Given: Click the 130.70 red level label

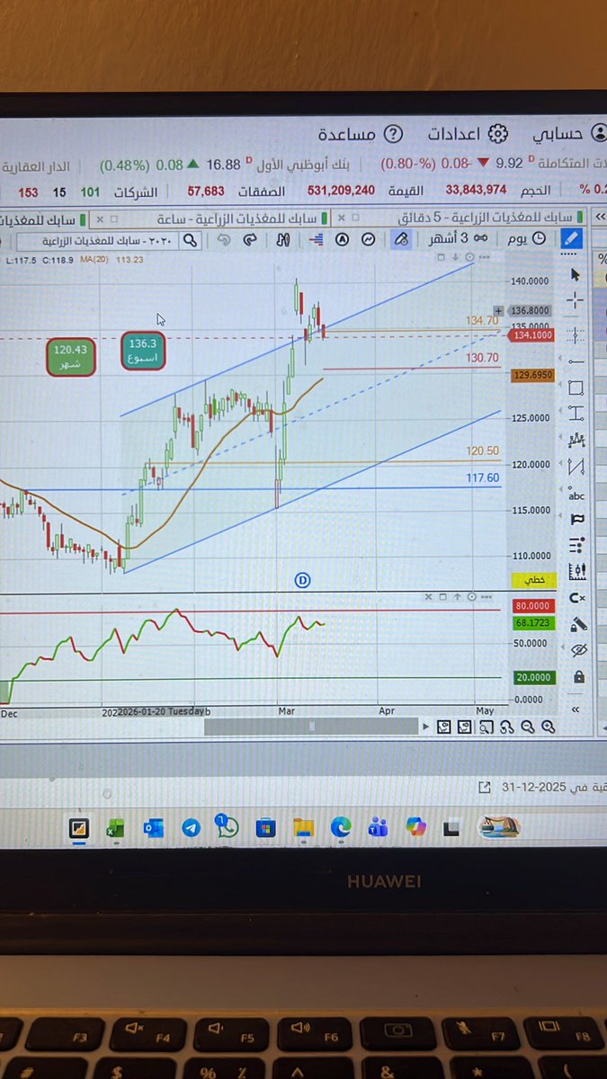Looking at the screenshot, I should pos(482,358).
